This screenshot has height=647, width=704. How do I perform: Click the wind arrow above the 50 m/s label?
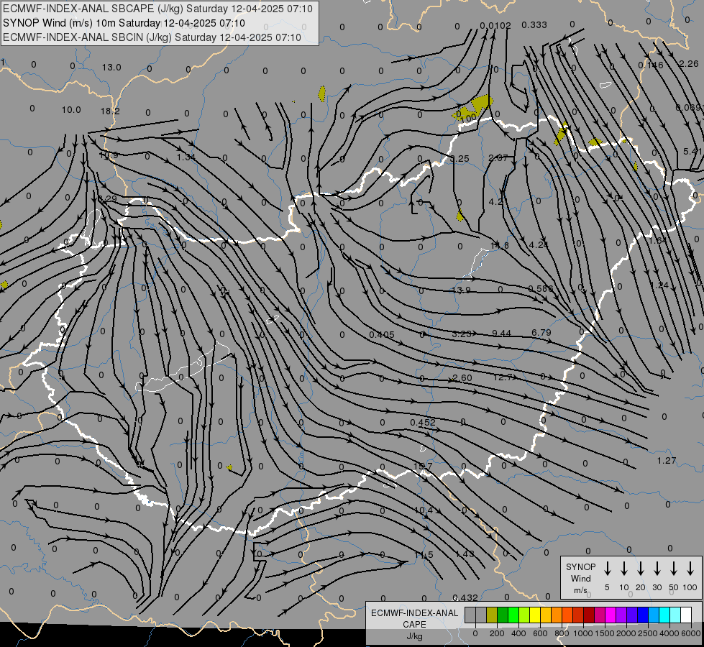pyautogui.click(x=674, y=568)
